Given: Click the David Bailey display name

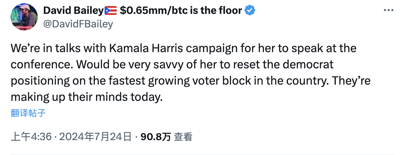Looking at the screenshot, I should click(73, 11).
